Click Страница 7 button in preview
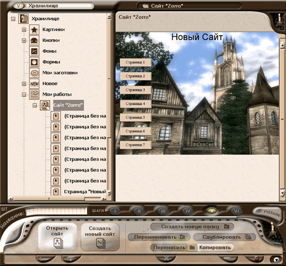The image size is (286, 266). tap(135, 145)
